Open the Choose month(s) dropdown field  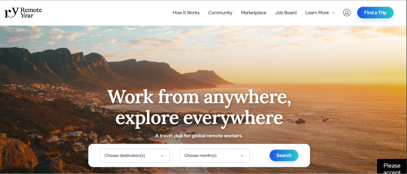(x=215, y=155)
